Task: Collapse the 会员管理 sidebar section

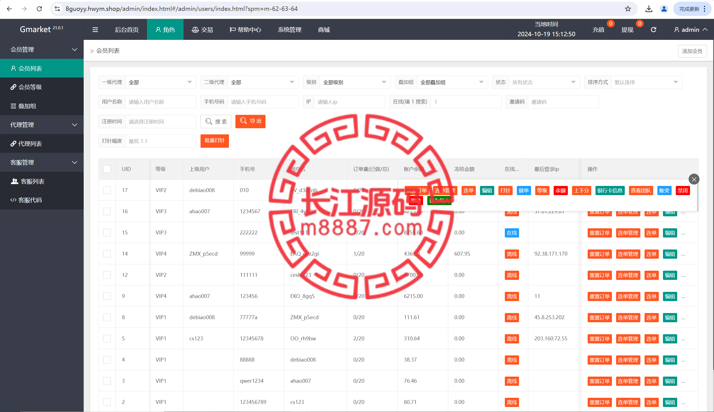Action: tap(42, 49)
